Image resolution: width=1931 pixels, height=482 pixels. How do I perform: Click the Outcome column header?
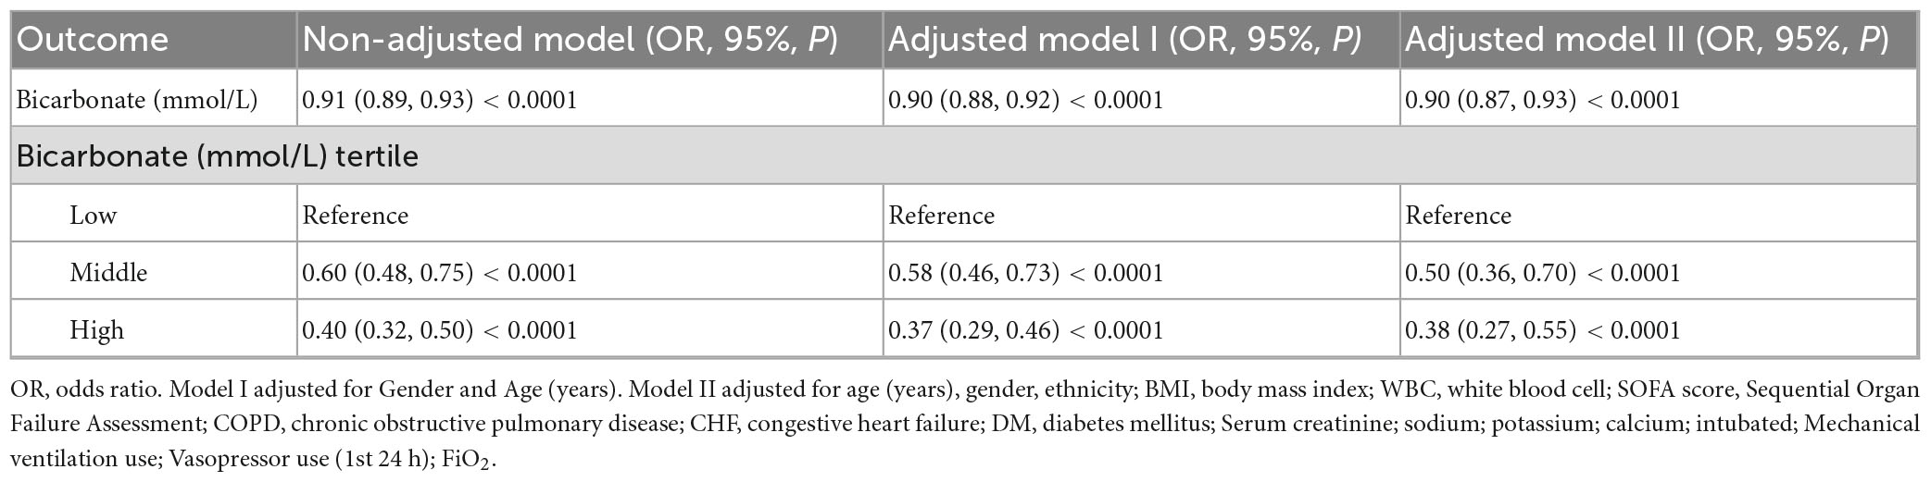[x=93, y=40]
